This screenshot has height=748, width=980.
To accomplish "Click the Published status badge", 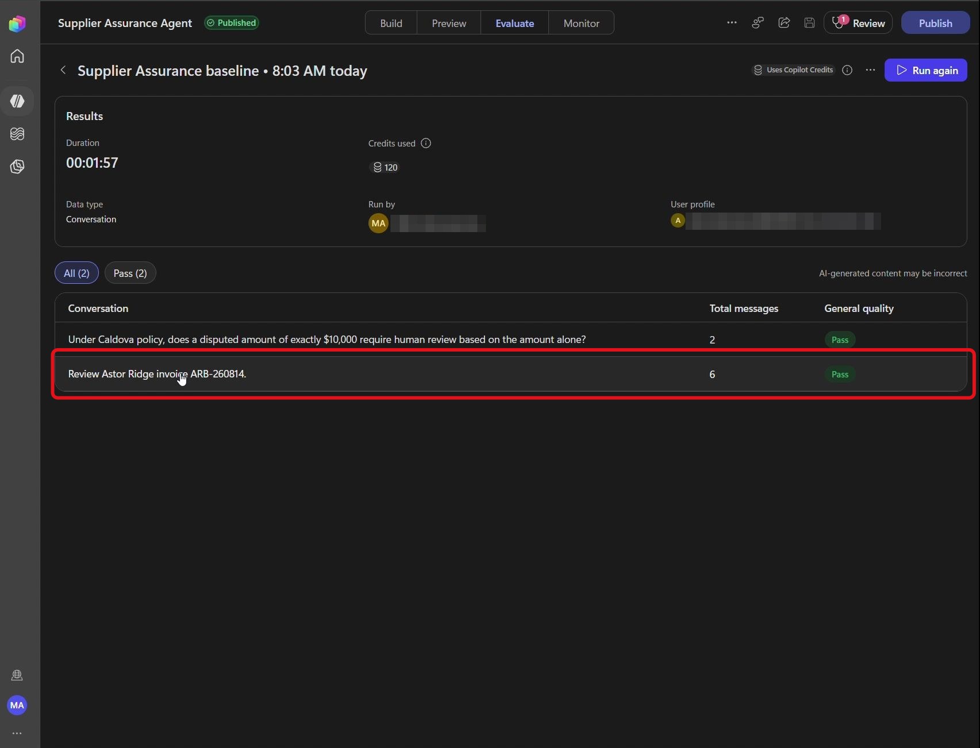I will (x=231, y=23).
